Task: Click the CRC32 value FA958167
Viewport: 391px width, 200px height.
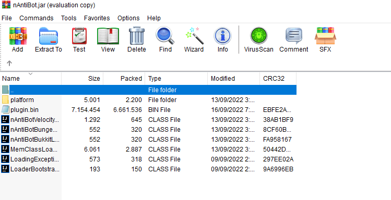Action: pos(277,140)
